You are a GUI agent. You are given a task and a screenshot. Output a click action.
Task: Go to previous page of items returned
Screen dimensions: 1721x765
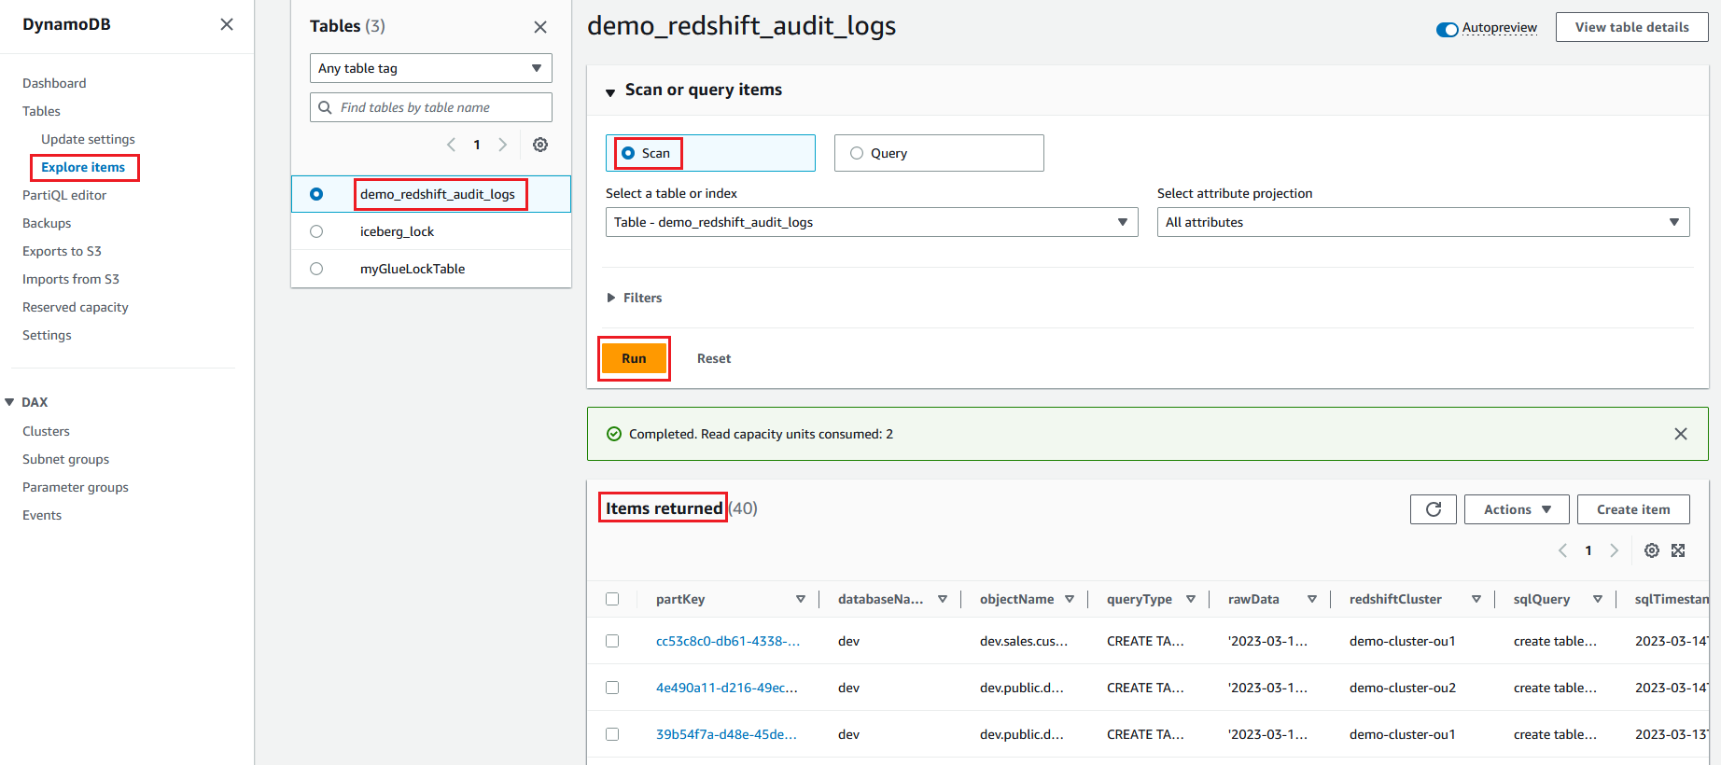pos(1563,550)
